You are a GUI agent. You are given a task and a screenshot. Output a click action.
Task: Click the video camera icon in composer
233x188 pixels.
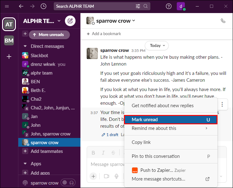pos(107,176)
